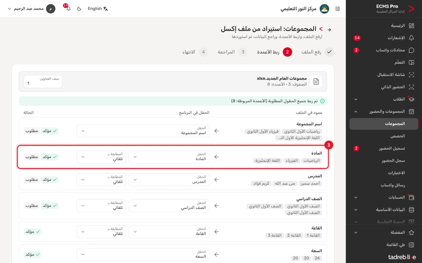Expand الحسابات section in sidebar
Screen dimensions: 422x263
tap(384, 198)
